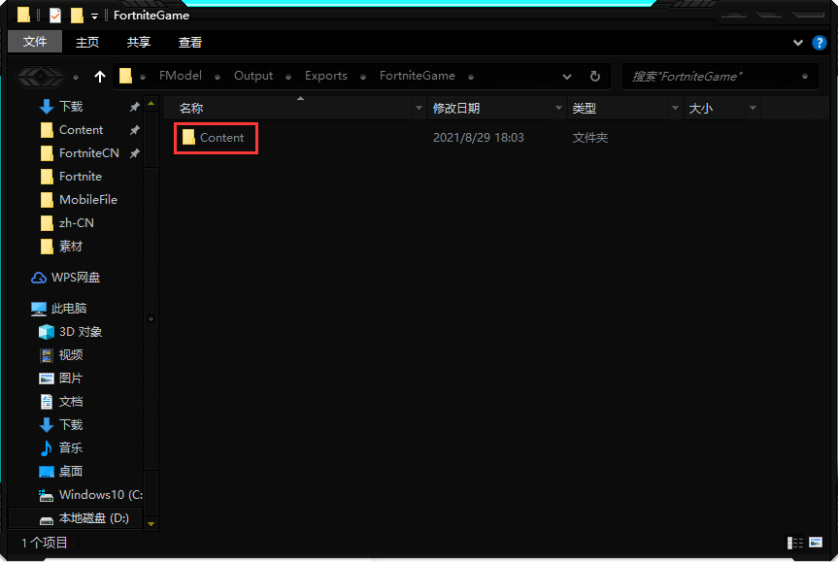Click the pin icon beside sidebar Content
The image size is (838, 562).
tap(135, 130)
